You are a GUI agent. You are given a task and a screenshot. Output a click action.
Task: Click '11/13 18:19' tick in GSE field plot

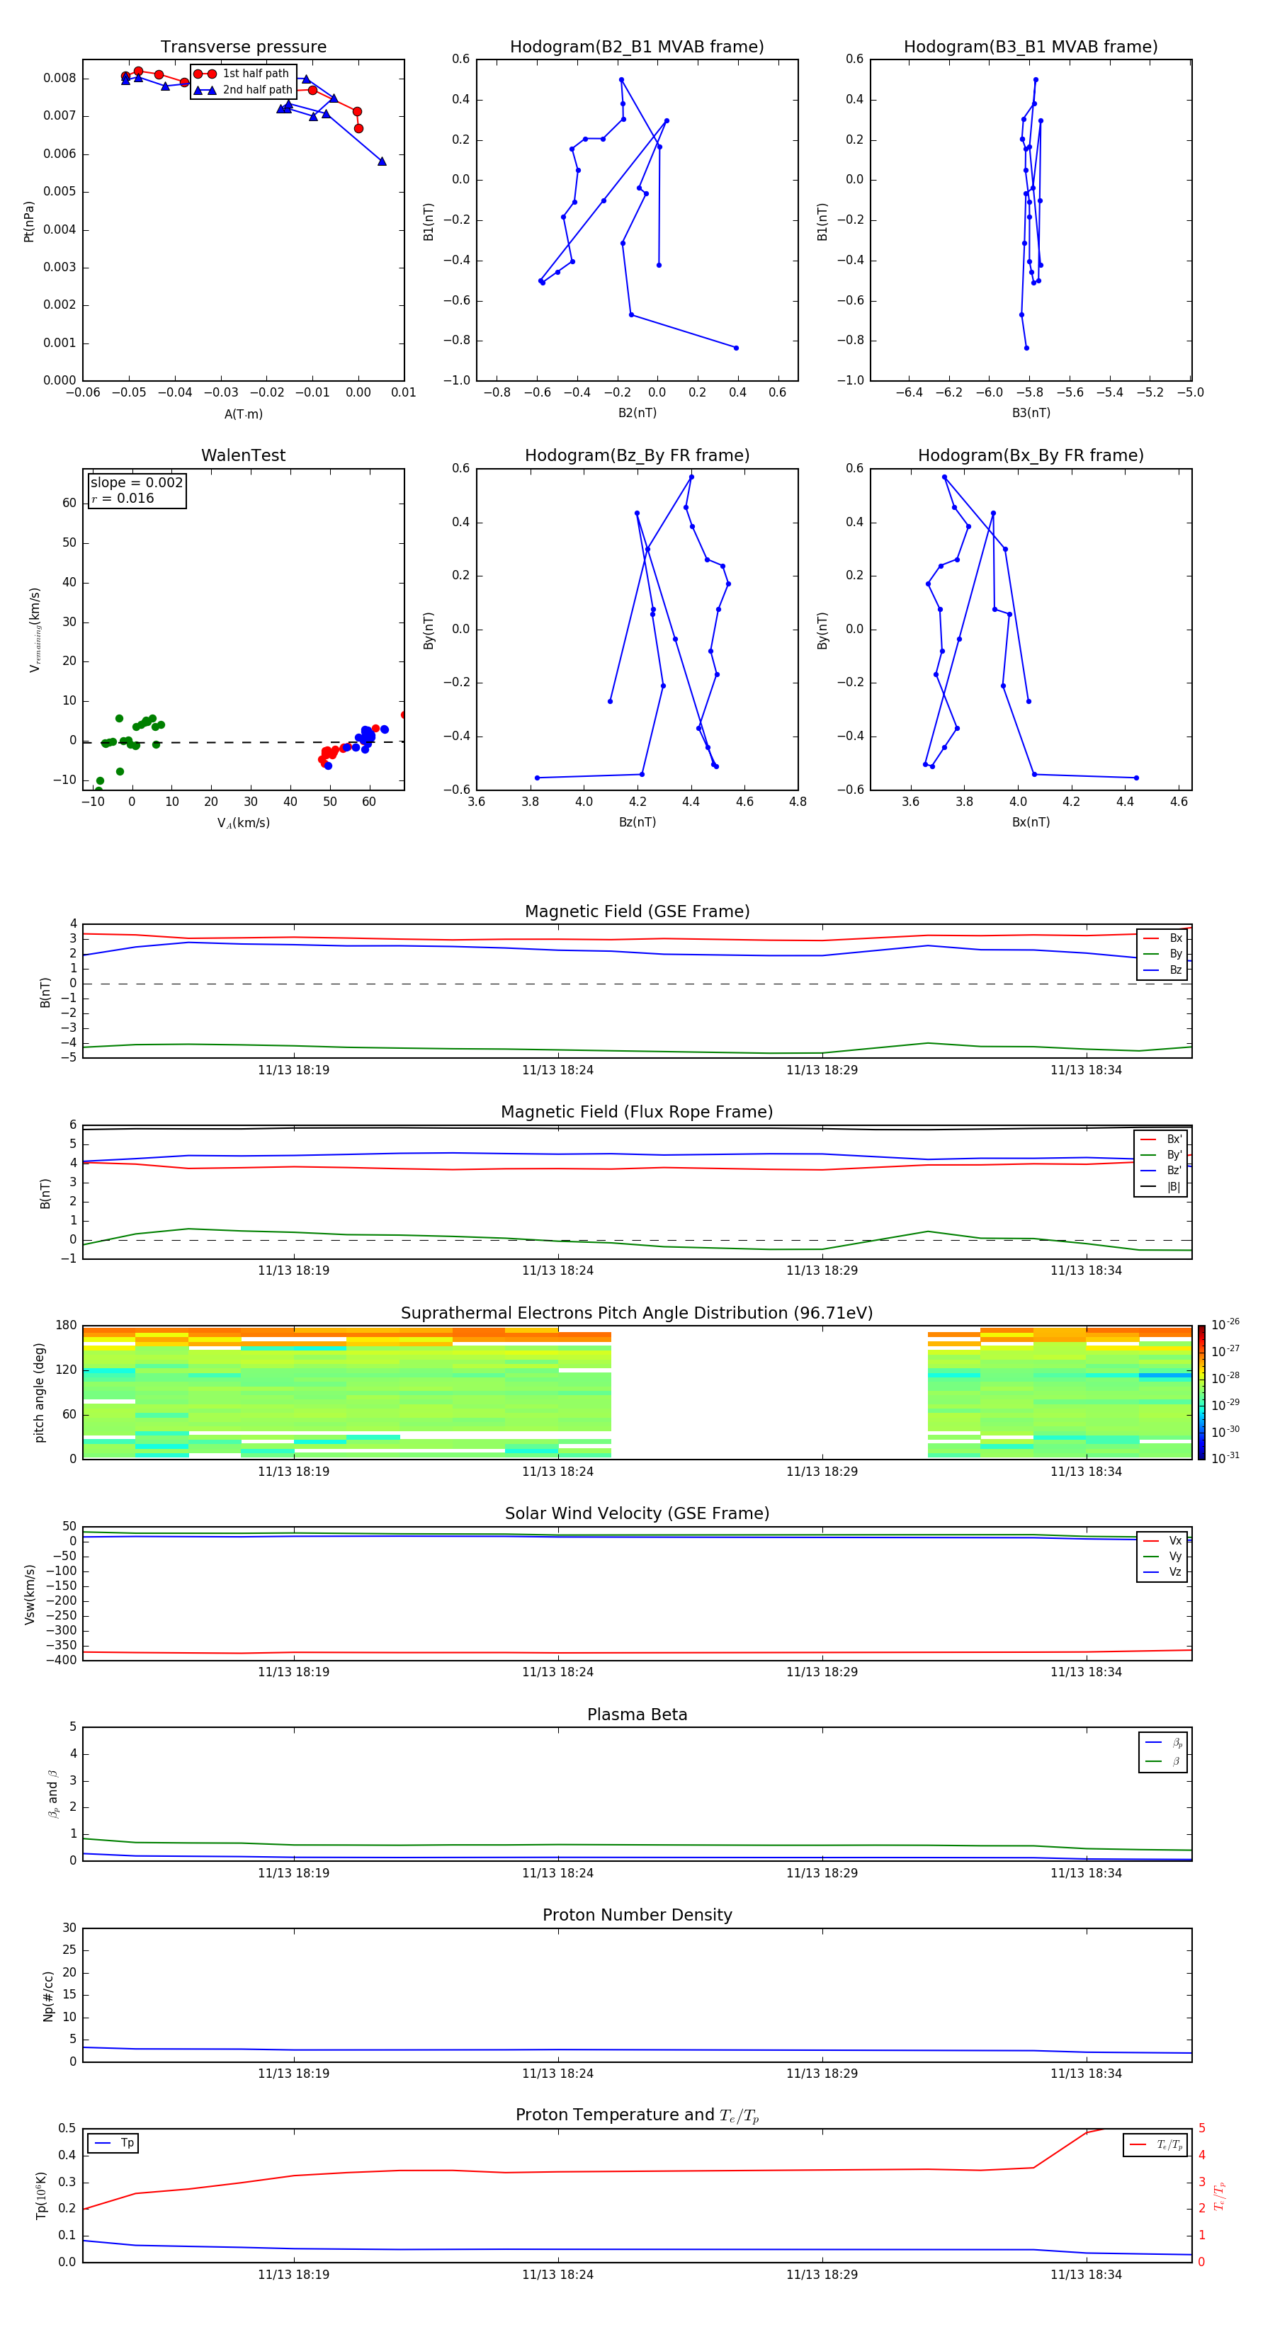point(293,1071)
